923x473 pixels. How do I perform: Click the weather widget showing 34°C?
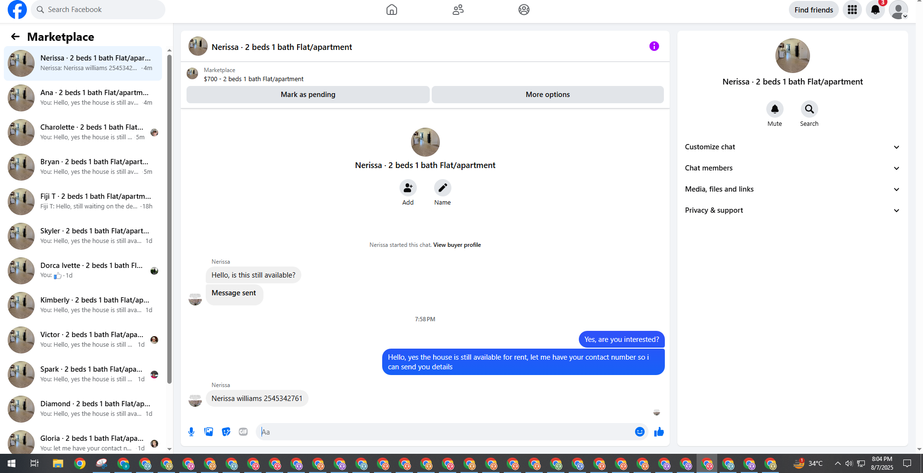(x=808, y=463)
